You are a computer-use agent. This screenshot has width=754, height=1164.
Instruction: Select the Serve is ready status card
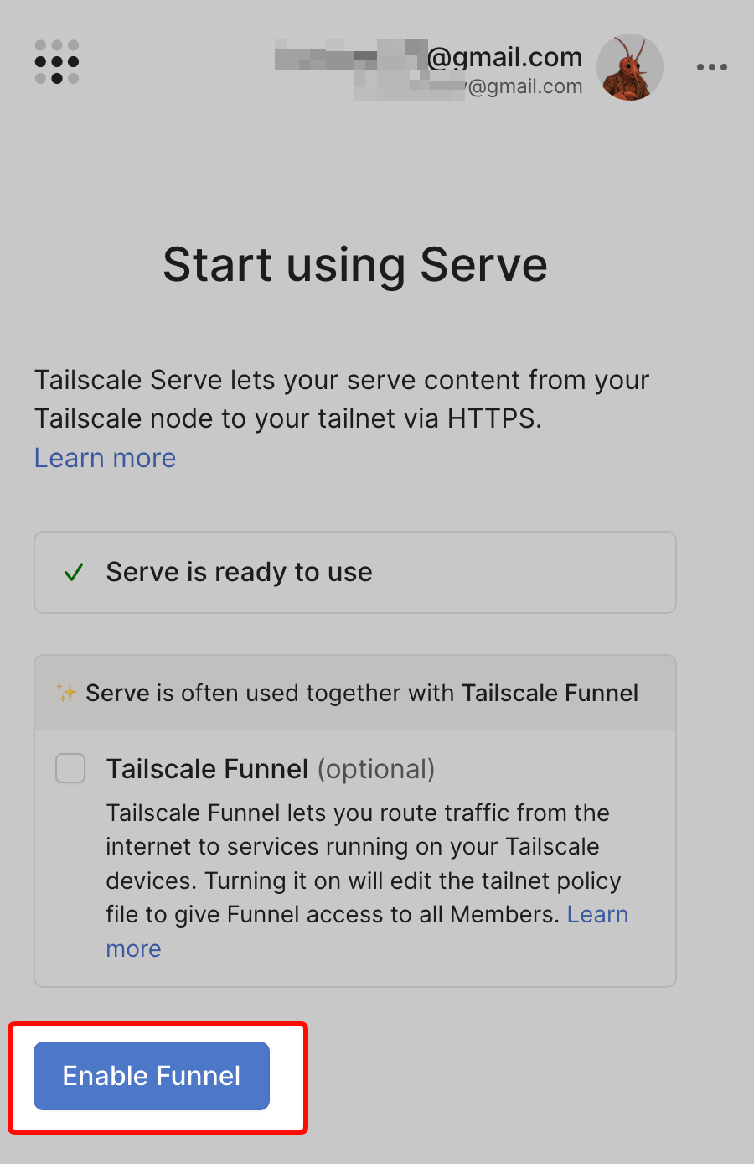(354, 571)
